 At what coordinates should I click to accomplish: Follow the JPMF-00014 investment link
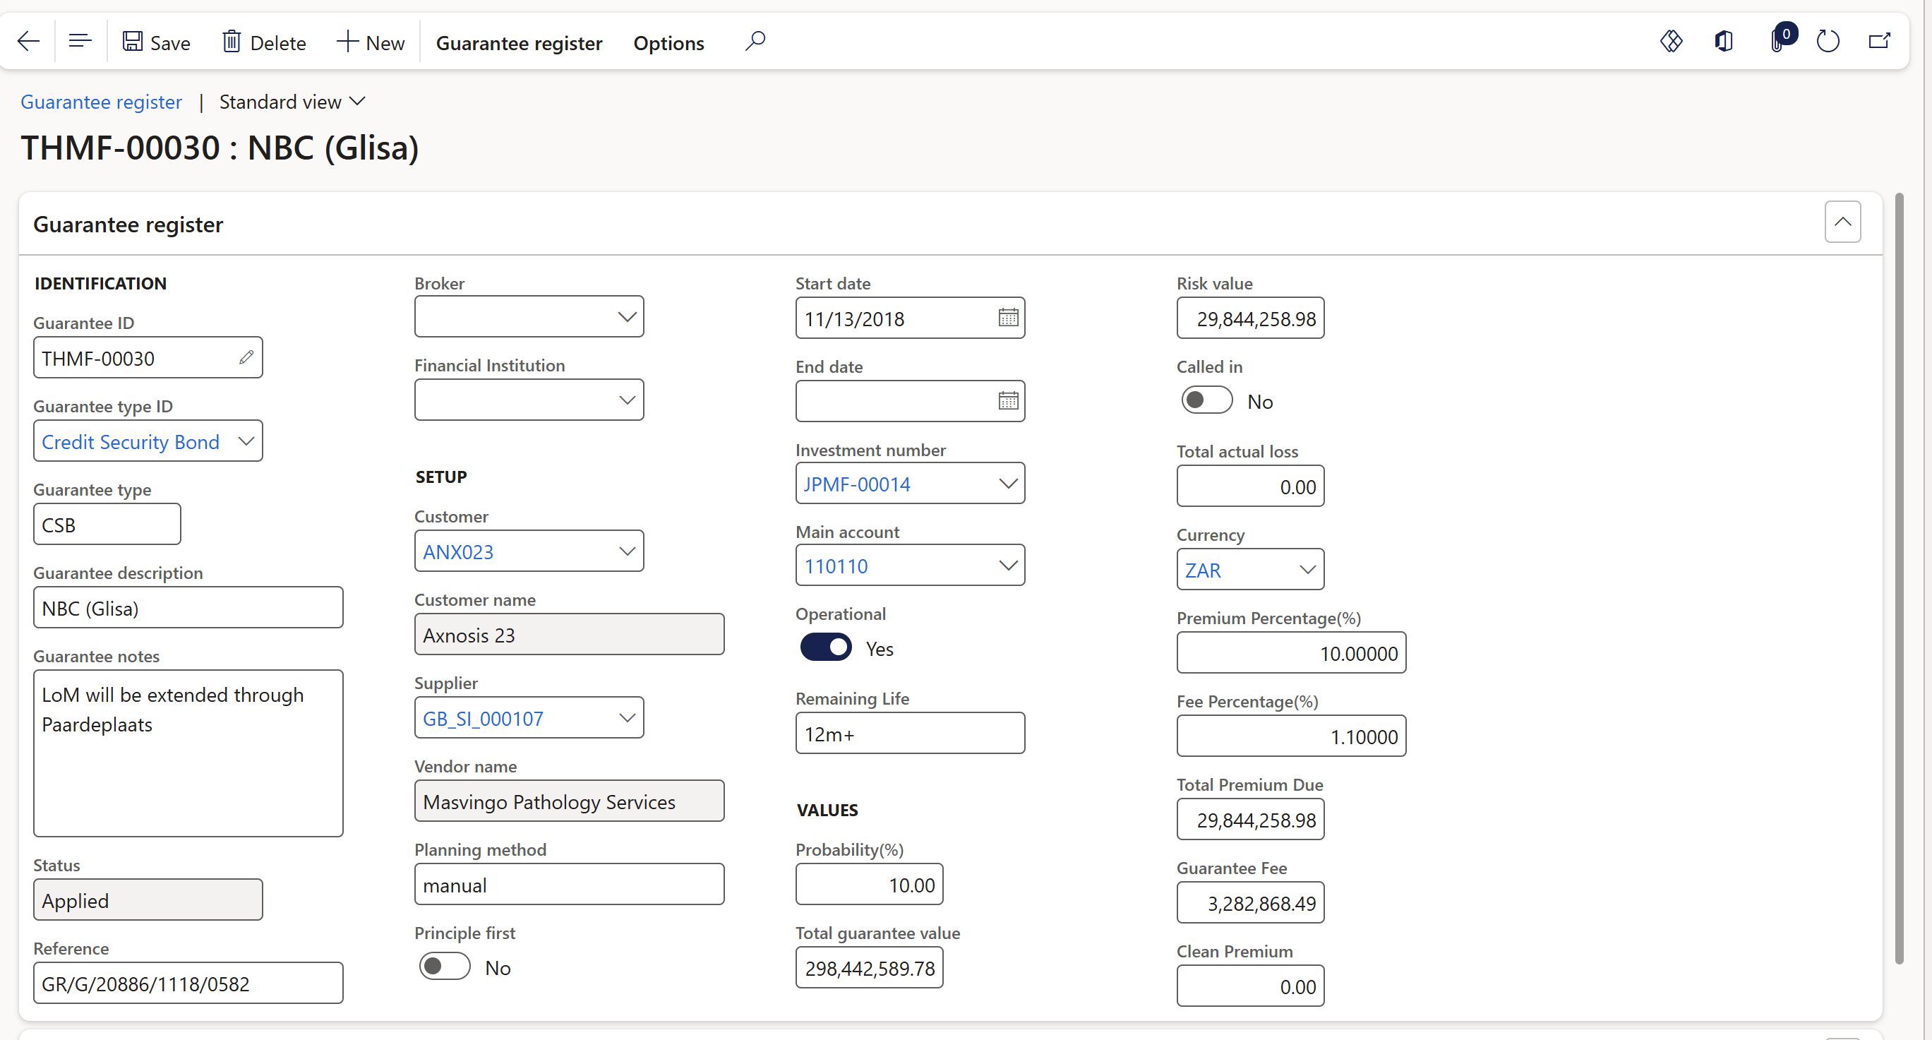pos(856,485)
